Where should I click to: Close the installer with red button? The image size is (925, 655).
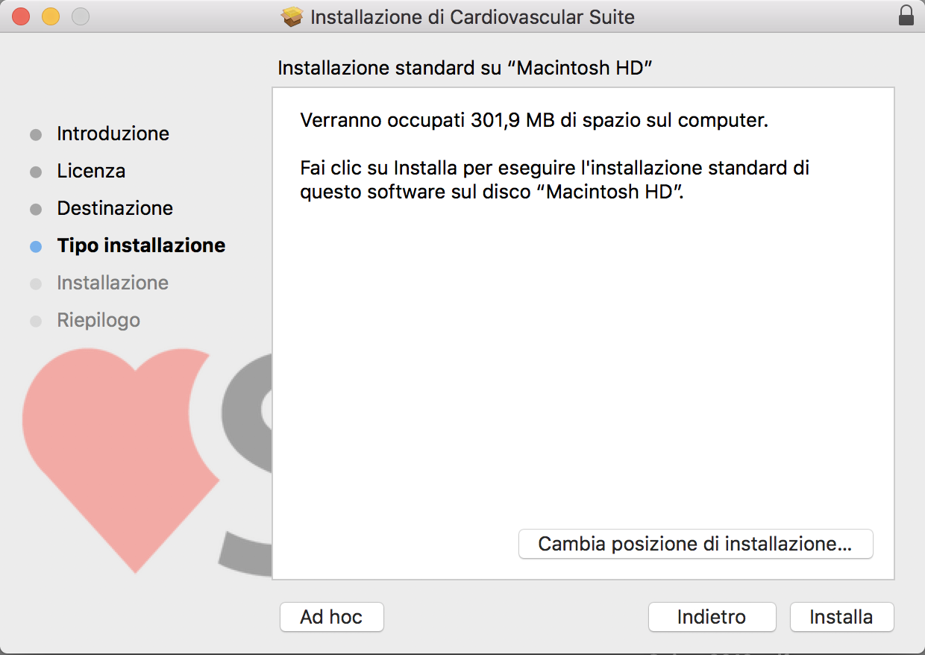coord(21,16)
